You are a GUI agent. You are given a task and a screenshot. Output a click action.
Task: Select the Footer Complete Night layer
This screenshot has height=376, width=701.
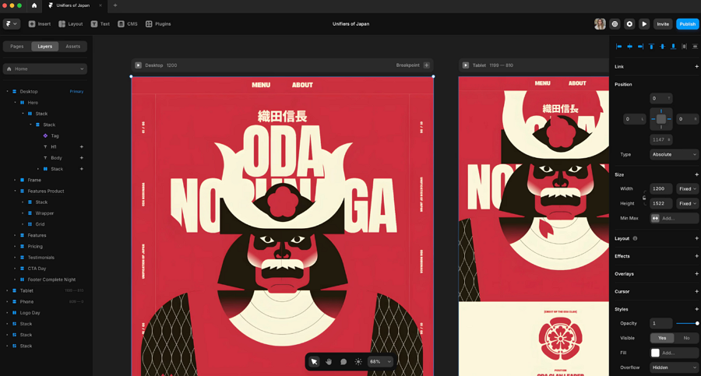(51, 280)
